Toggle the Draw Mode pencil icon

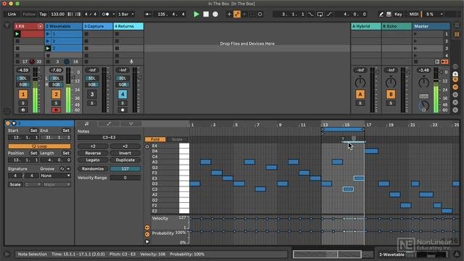(x=381, y=14)
